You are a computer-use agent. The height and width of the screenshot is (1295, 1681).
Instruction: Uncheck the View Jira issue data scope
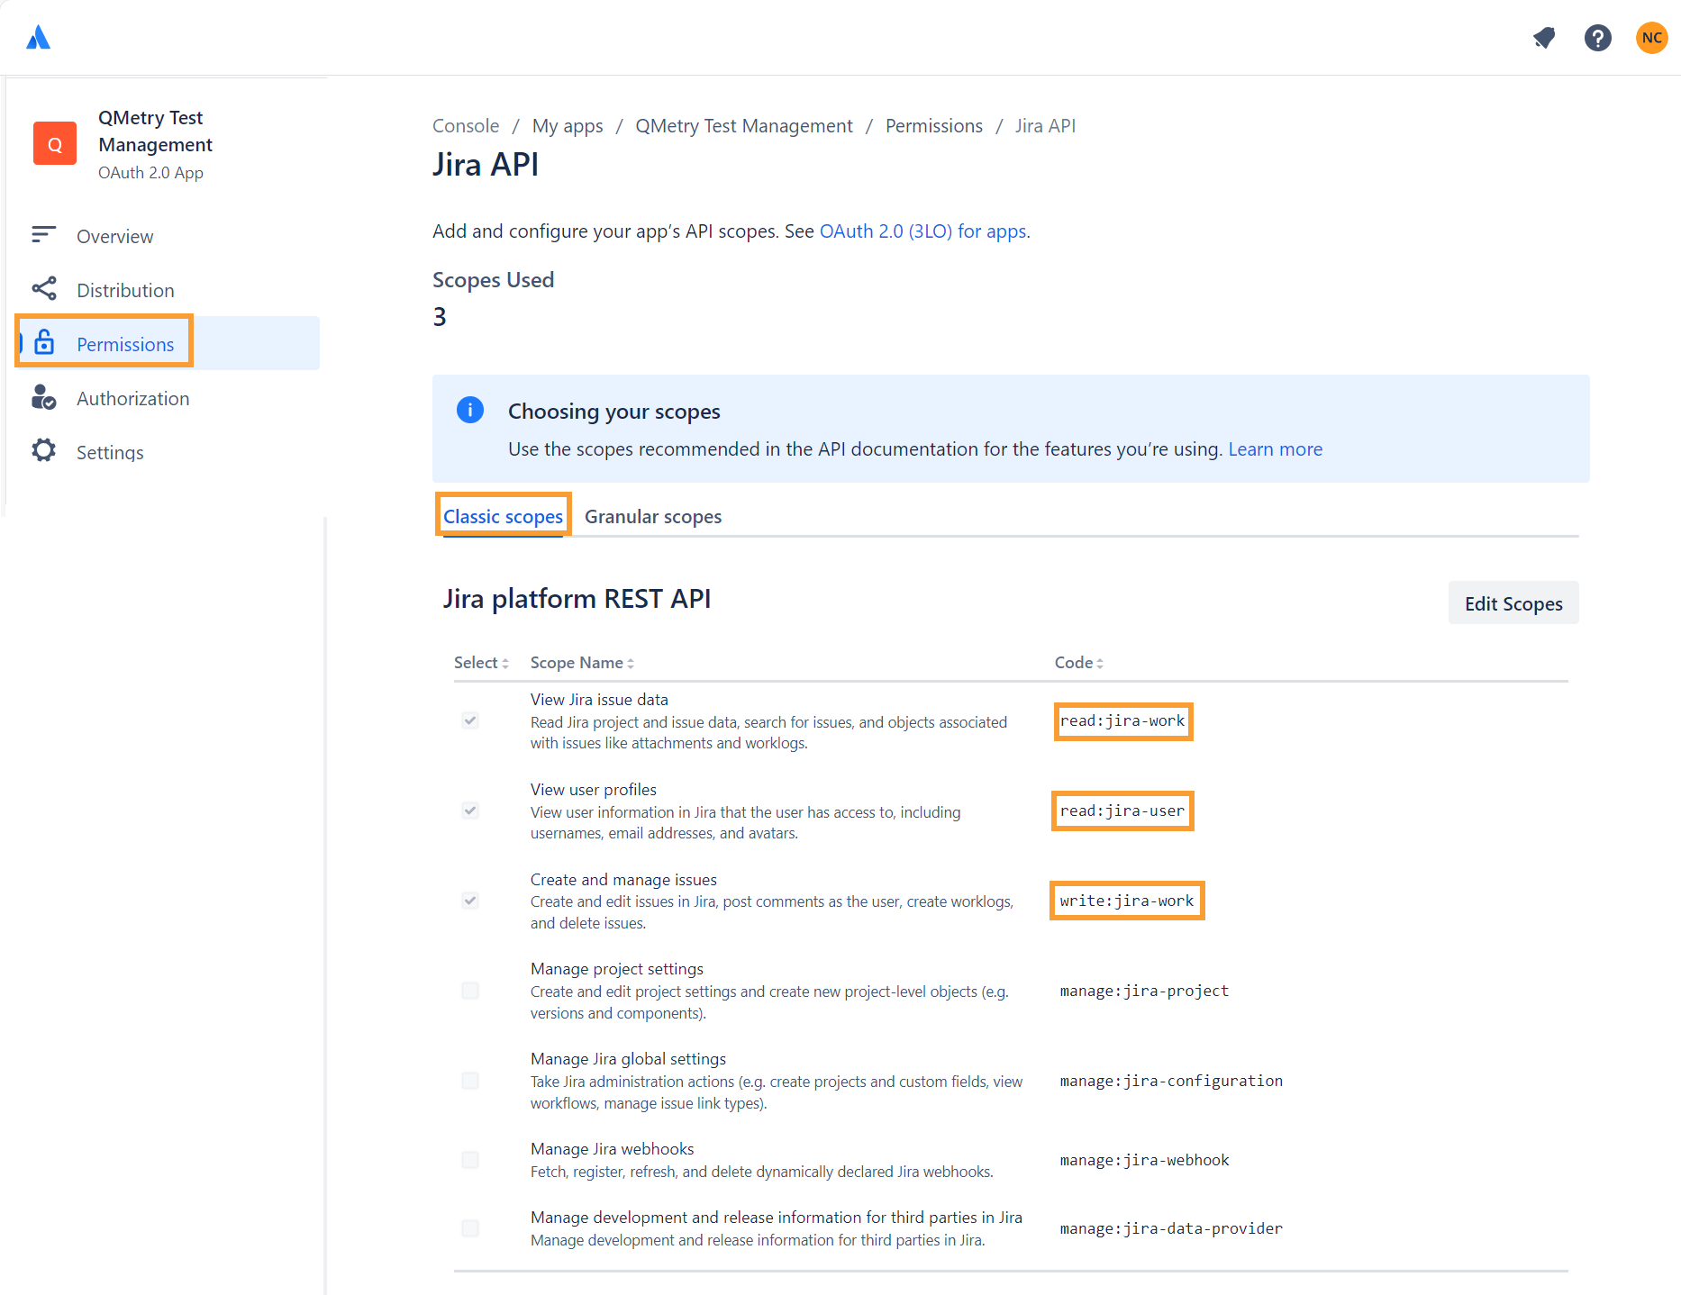(x=469, y=720)
